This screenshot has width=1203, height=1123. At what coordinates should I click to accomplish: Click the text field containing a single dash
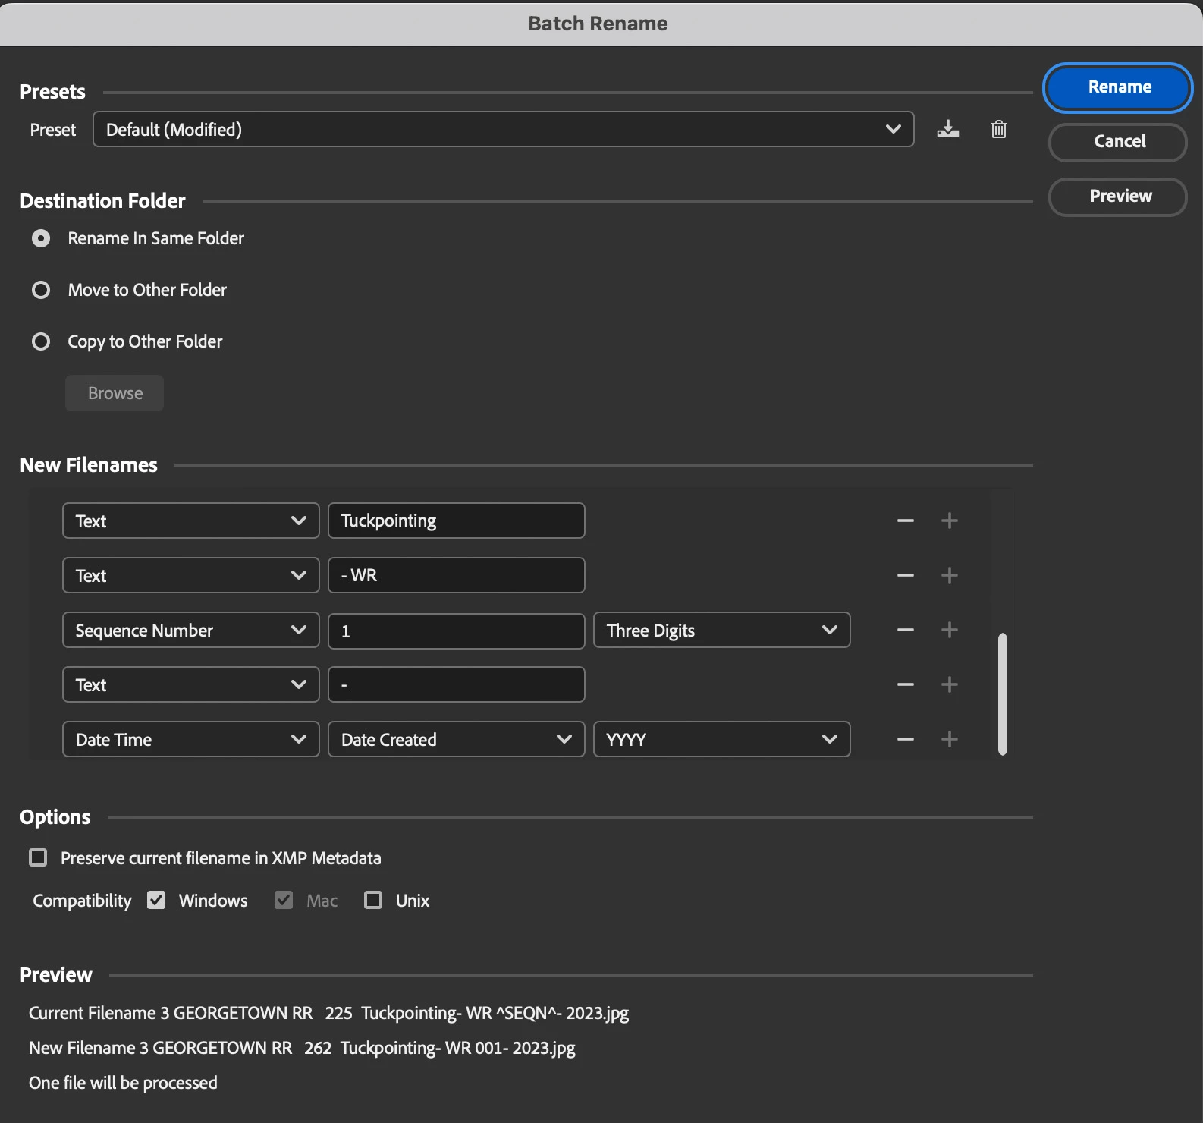[x=457, y=684]
